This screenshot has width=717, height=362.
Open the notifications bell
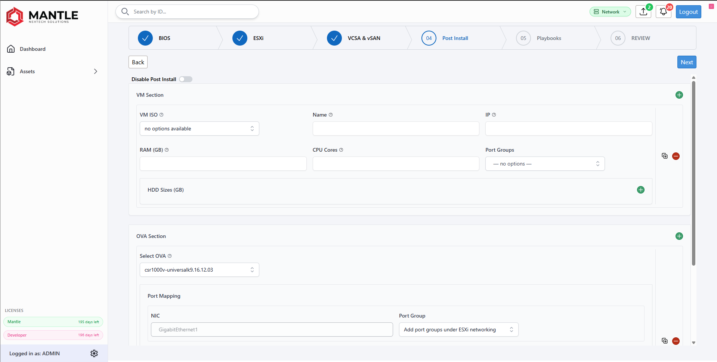click(x=664, y=12)
